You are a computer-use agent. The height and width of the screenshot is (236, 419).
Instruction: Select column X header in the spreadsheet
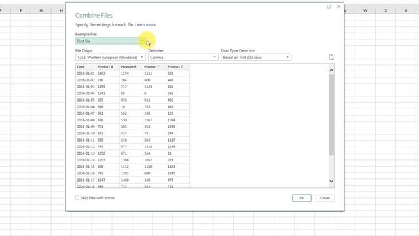point(386,10)
